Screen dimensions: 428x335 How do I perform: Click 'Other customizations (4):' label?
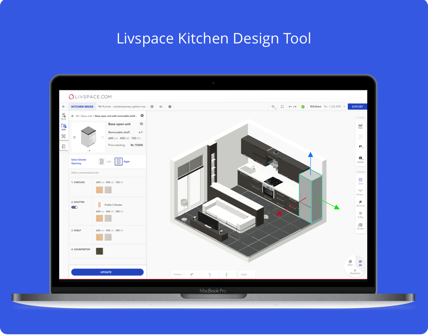85,173
